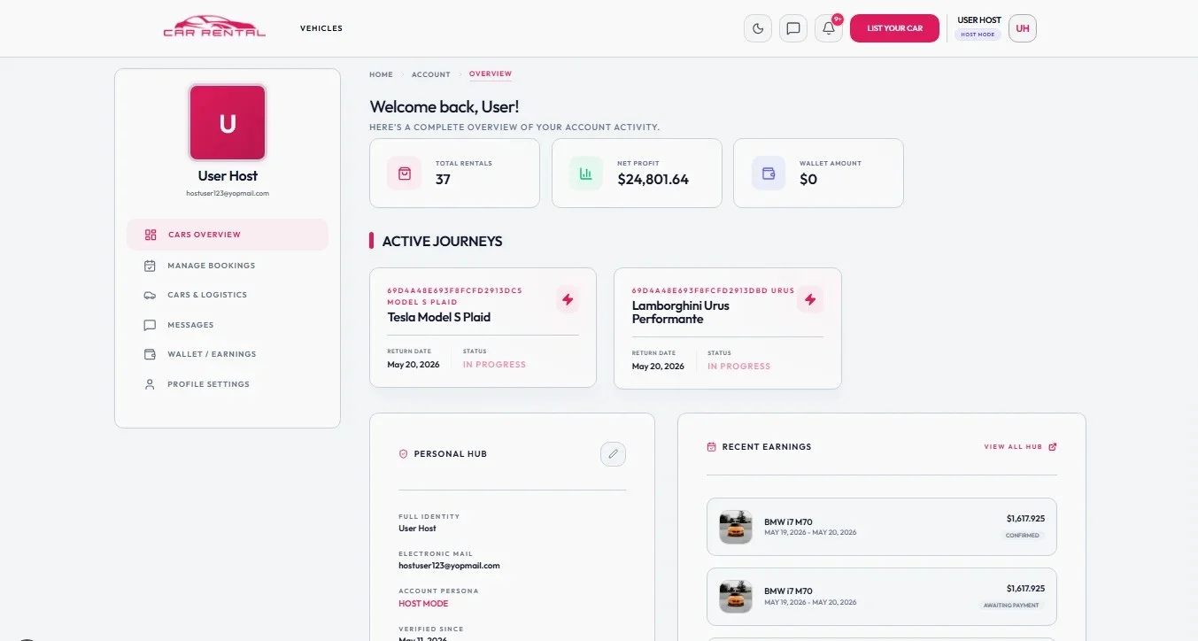Click the Net Profit value $24,801.64
Image resolution: width=1198 pixels, height=641 pixels.
click(653, 179)
